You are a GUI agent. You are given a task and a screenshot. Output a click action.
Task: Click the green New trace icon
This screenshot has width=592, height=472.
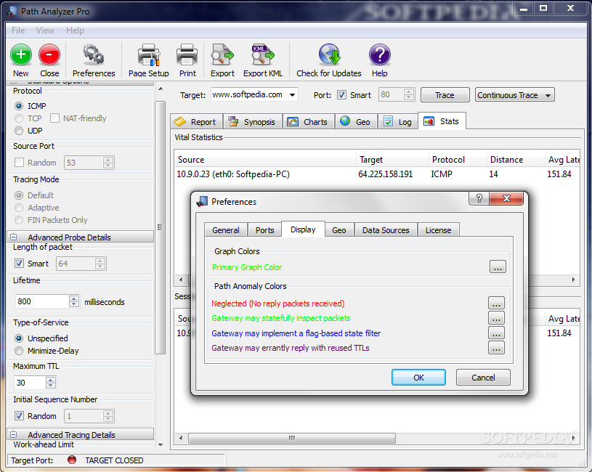tap(21, 54)
